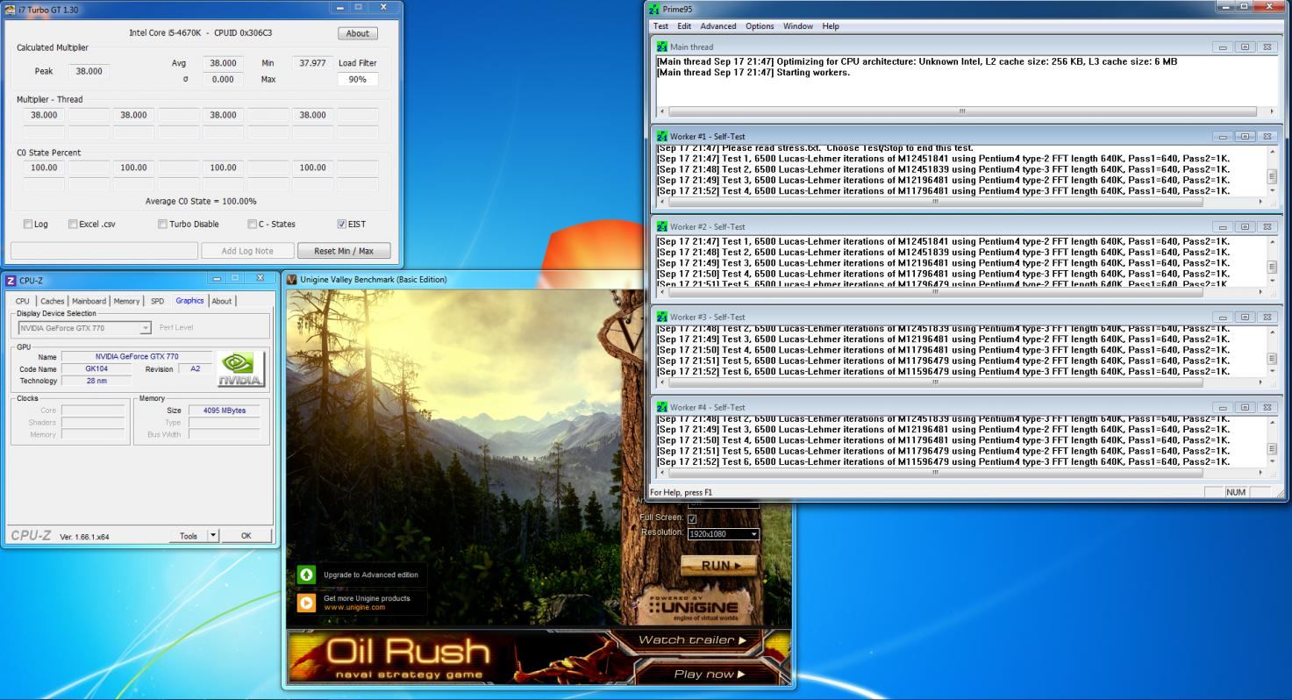Click the Main thread horizontal scrollbar

(x=967, y=111)
